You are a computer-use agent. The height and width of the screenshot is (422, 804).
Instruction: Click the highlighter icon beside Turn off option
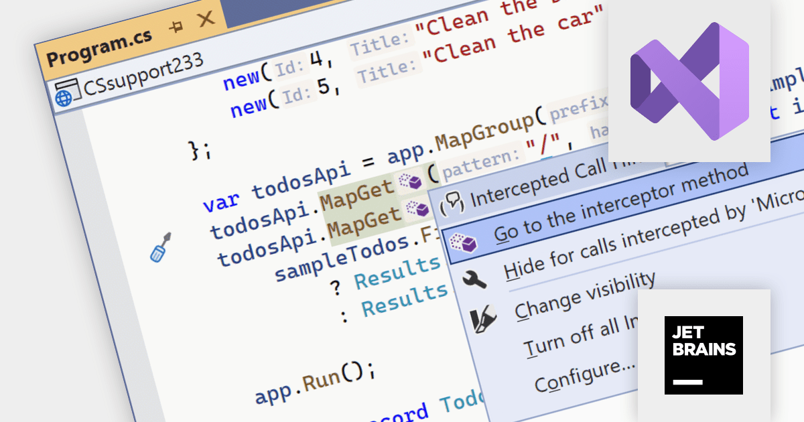click(484, 322)
